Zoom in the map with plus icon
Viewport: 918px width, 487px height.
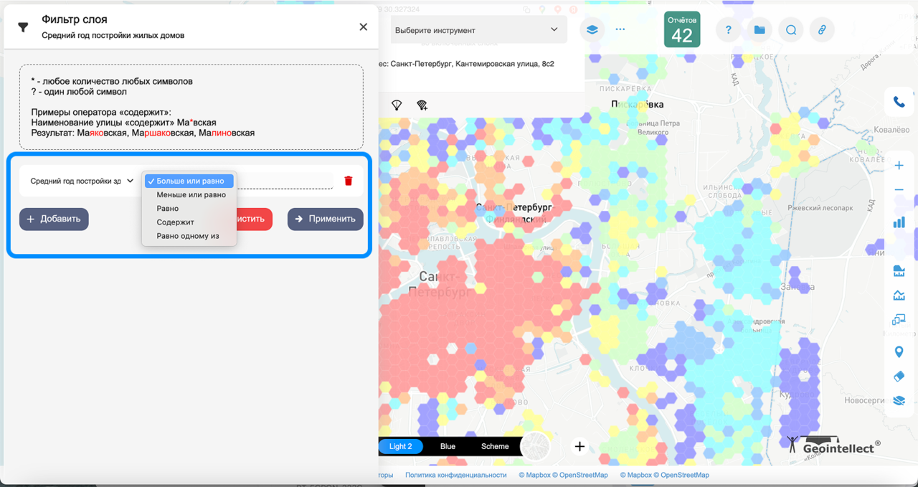pyautogui.click(x=899, y=166)
